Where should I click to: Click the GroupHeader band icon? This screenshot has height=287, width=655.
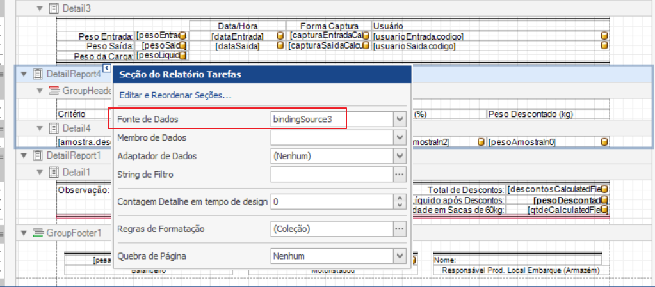pos(54,90)
